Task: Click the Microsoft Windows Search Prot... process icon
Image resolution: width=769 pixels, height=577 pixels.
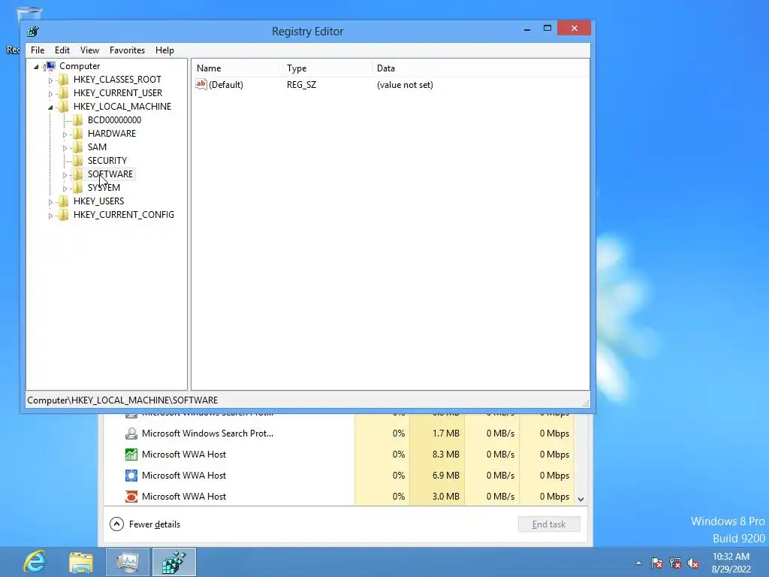Action: tap(131, 434)
